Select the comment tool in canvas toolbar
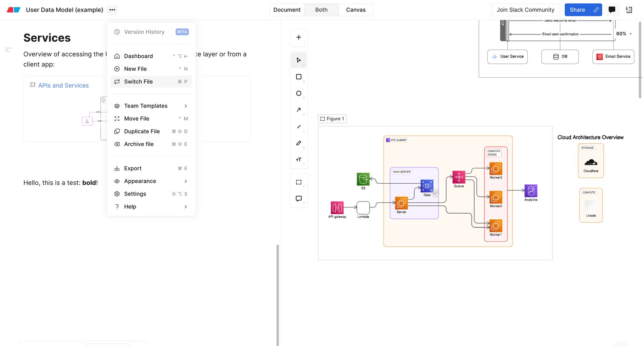643x346 pixels. [299, 199]
